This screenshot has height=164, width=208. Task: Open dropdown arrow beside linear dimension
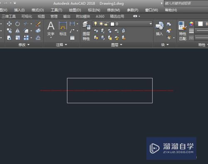click(x=77, y=24)
